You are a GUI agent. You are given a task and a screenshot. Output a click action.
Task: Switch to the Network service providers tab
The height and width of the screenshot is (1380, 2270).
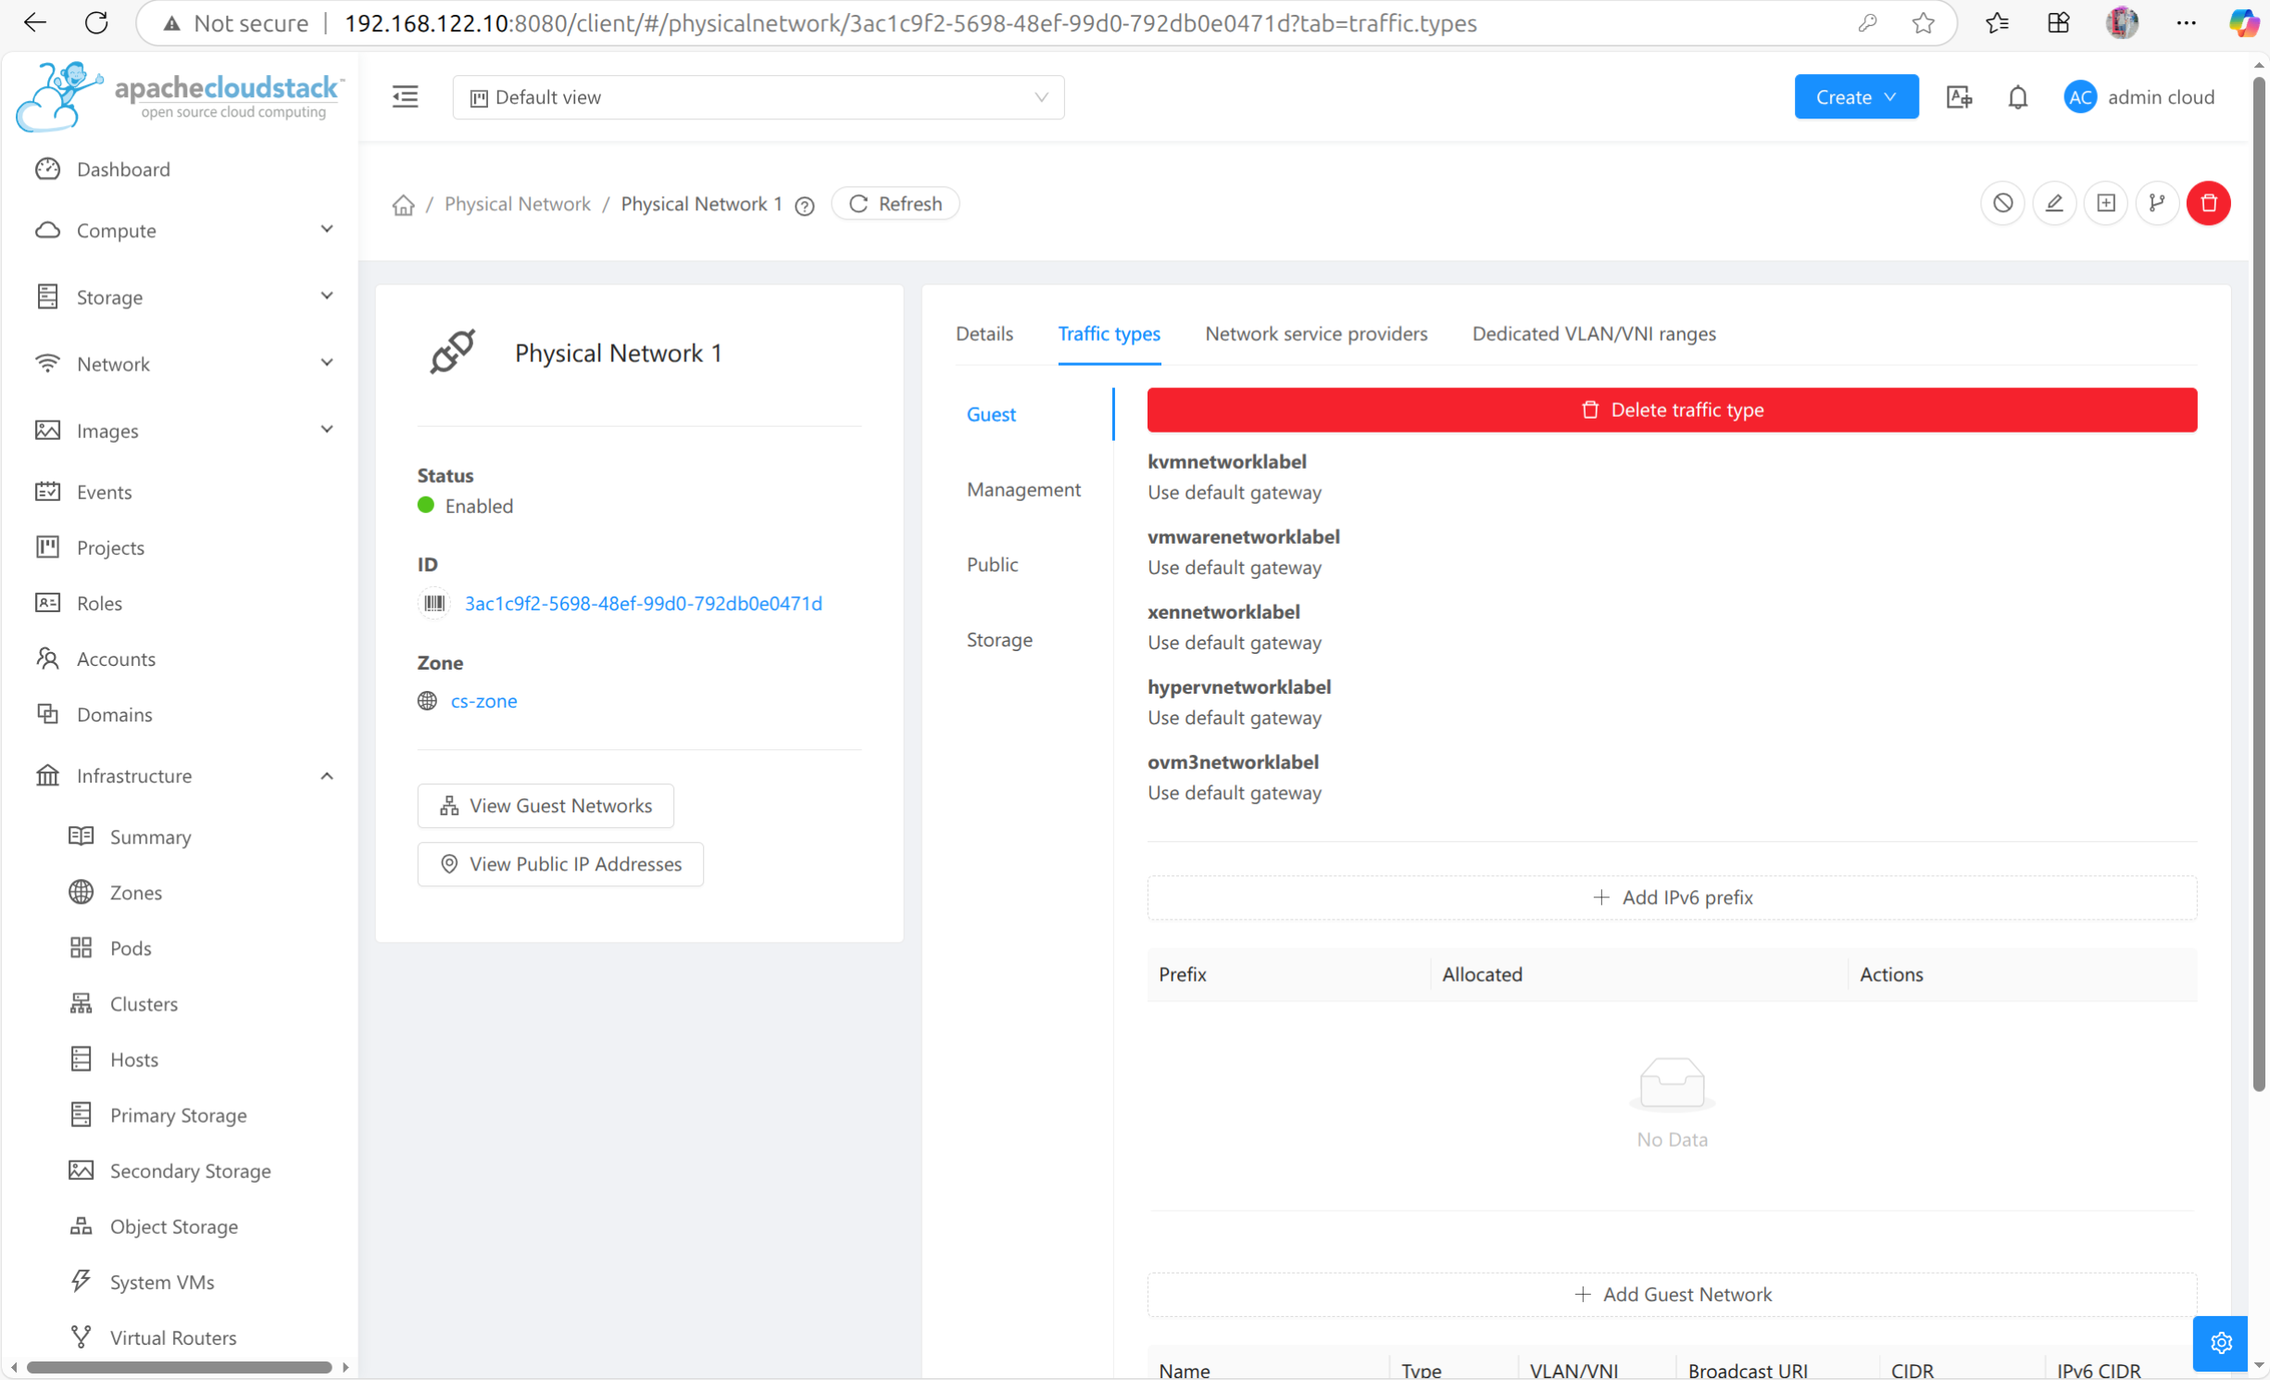[1316, 333]
